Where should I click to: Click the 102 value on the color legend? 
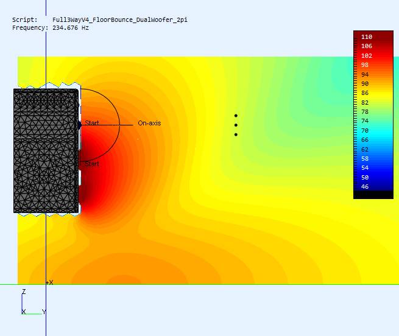[367, 56]
